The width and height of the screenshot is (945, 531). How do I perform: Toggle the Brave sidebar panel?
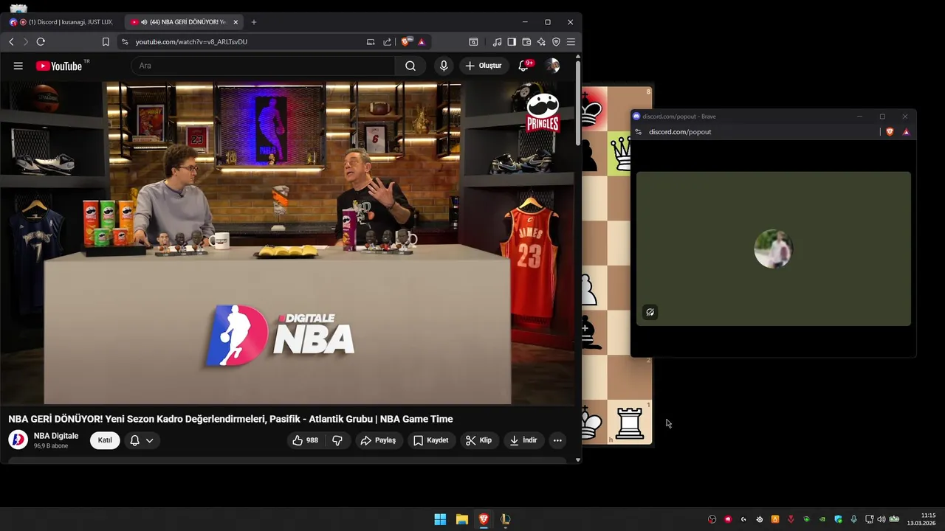point(512,42)
